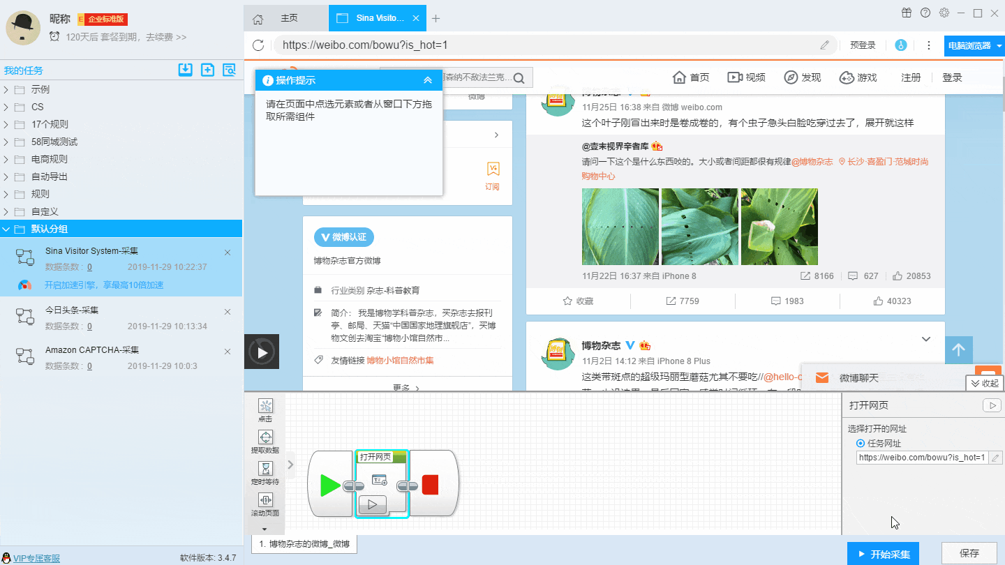Open the Weibo 视频 nav item
Image resolution: width=1005 pixels, height=565 pixels.
[x=746, y=77]
